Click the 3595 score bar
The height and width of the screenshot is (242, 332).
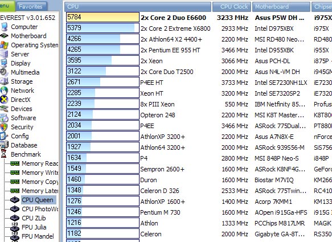point(103,60)
